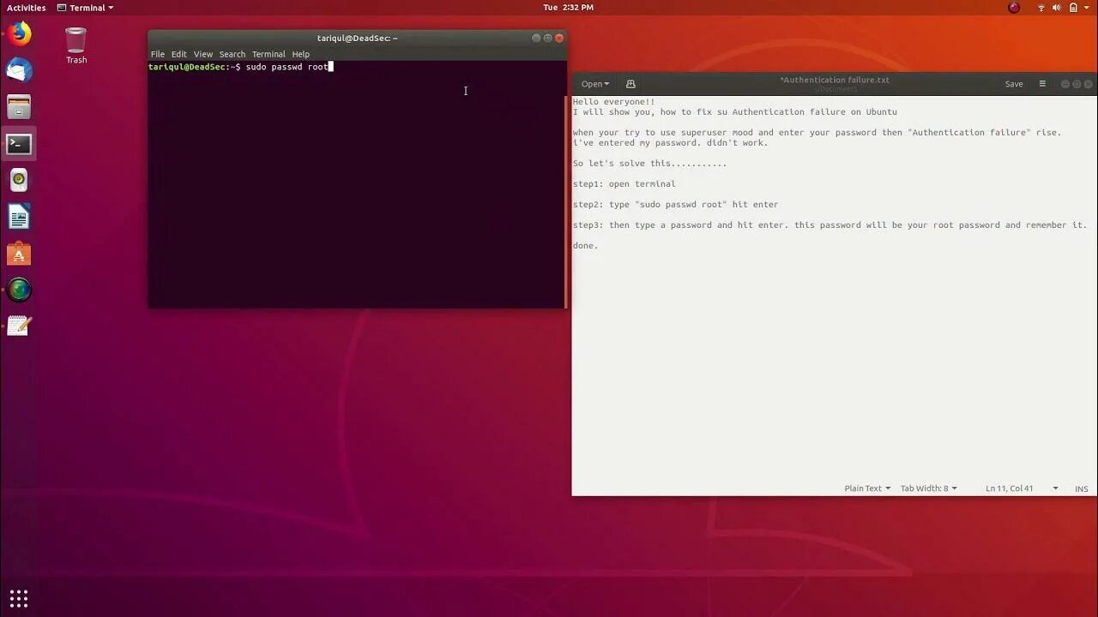
Task: Open Ubuntu Software from the dock
Action: click(x=19, y=254)
